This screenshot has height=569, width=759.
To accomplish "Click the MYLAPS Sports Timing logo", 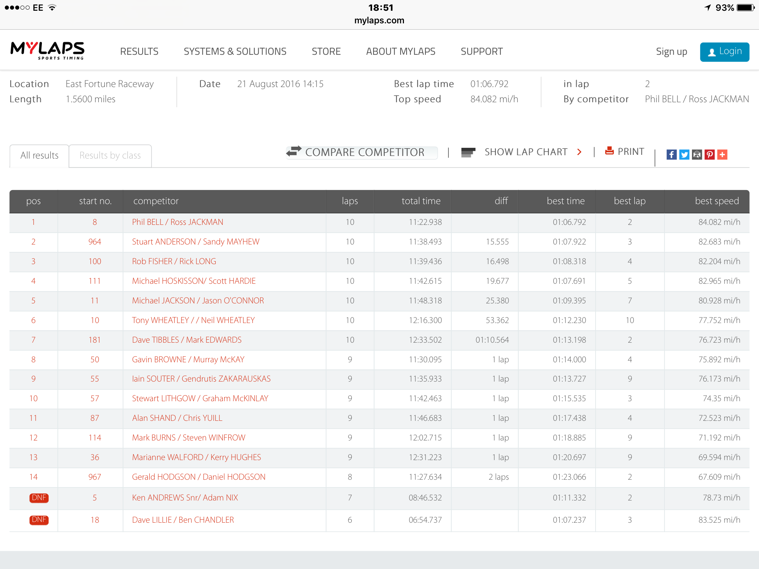I will [47, 50].
